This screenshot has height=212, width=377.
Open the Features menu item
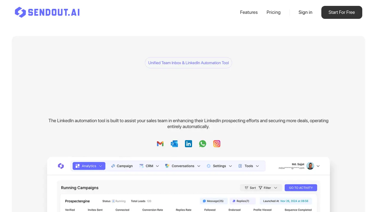(249, 12)
